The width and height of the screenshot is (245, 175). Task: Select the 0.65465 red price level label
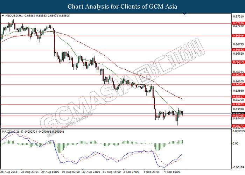238,115
